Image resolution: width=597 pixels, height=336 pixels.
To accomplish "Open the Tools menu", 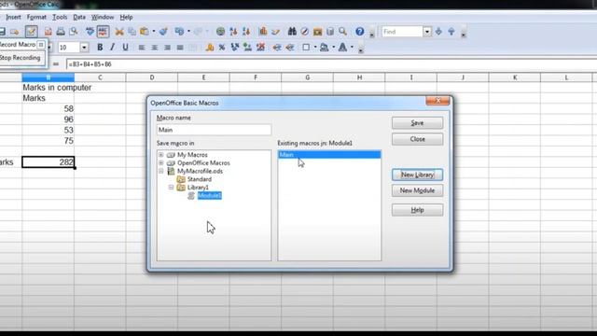I will [x=60, y=17].
